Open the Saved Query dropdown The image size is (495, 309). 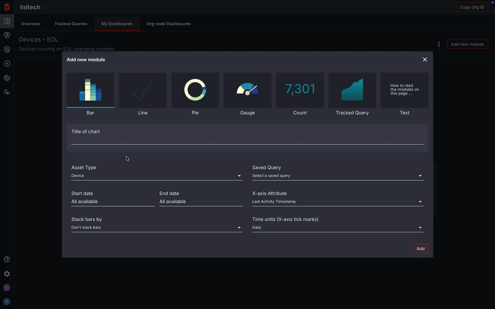[x=337, y=176]
